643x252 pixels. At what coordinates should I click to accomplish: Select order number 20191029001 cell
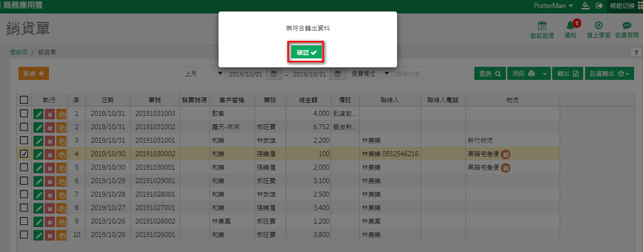coord(155,181)
